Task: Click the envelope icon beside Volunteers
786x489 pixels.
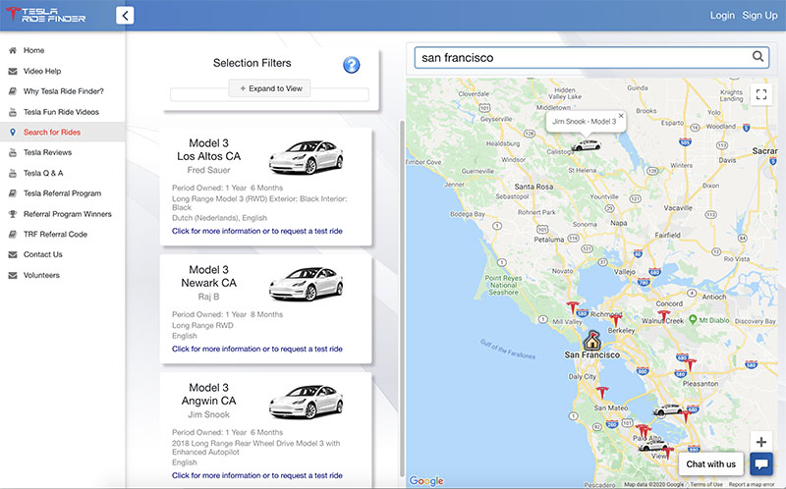Action: 13,275
